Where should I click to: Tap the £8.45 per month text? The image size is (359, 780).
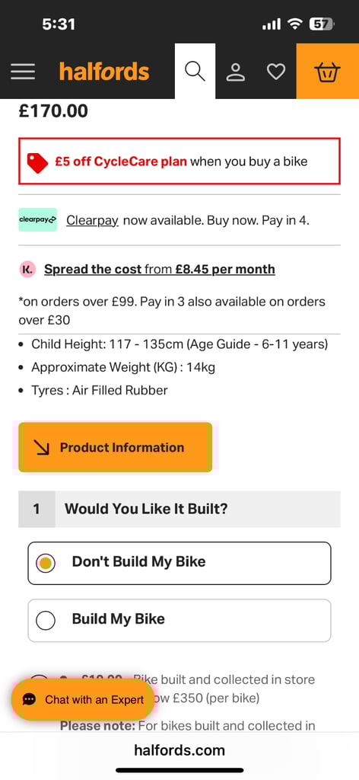click(225, 270)
